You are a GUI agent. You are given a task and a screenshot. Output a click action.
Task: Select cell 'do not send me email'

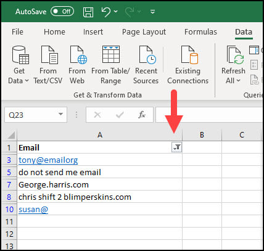pyautogui.click(x=100, y=172)
